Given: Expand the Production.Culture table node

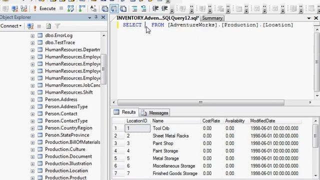Looking at the screenshot, I should tap(32, 149).
